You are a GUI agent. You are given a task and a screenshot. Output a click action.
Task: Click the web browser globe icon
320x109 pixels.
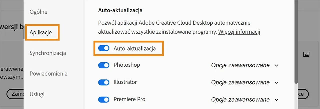pos(306,54)
